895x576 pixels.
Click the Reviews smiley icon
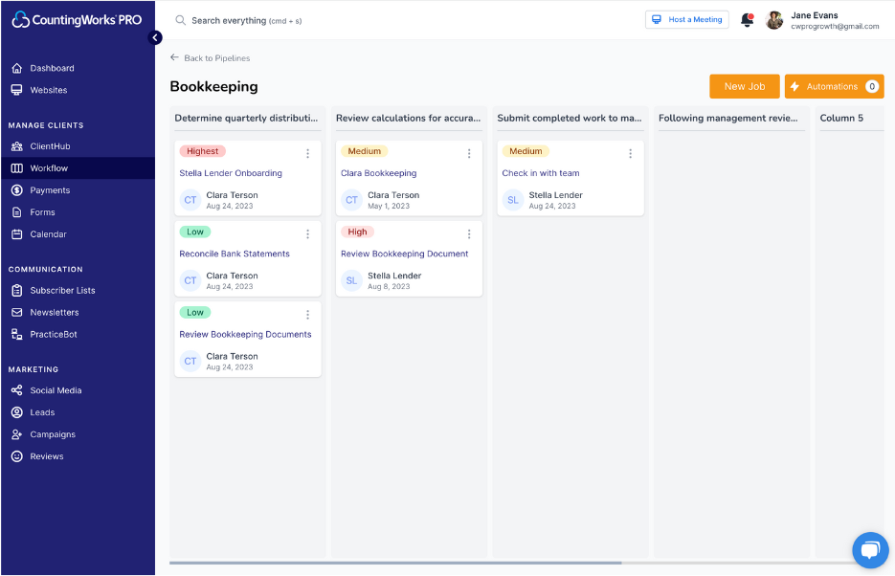(16, 456)
